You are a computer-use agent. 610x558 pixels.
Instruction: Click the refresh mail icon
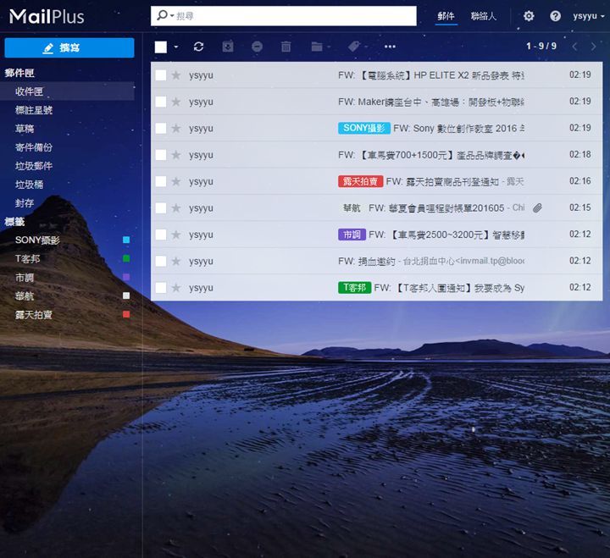[x=198, y=47]
